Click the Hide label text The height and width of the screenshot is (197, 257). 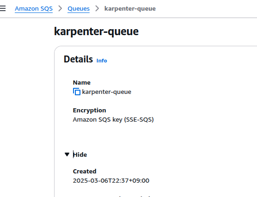(x=80, y=154)
